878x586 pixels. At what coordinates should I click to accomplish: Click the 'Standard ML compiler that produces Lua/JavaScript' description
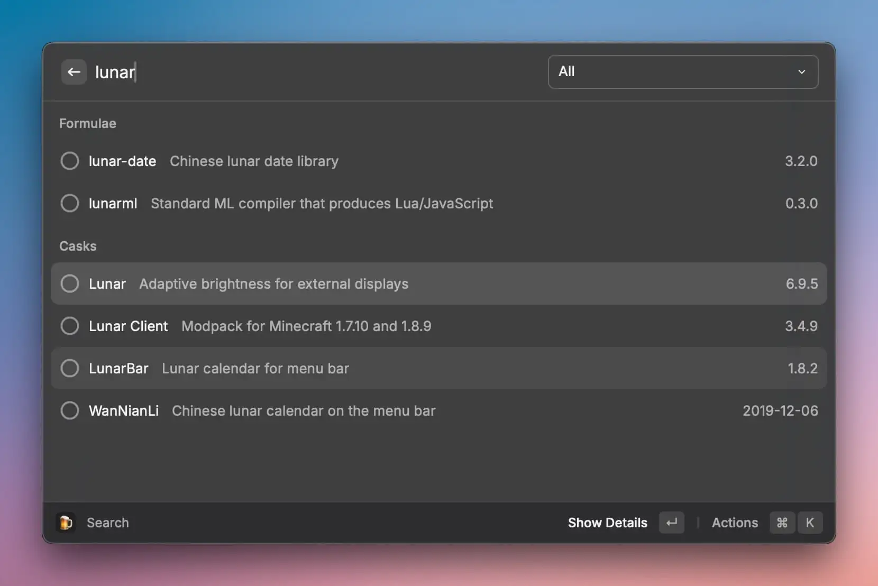[322, 203]
